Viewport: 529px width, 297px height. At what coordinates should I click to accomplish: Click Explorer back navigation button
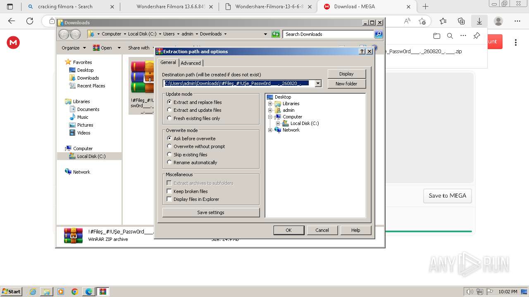coord(64,34)
